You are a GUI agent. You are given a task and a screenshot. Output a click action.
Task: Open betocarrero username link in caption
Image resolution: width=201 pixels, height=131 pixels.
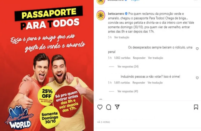[x=116, y=14]
